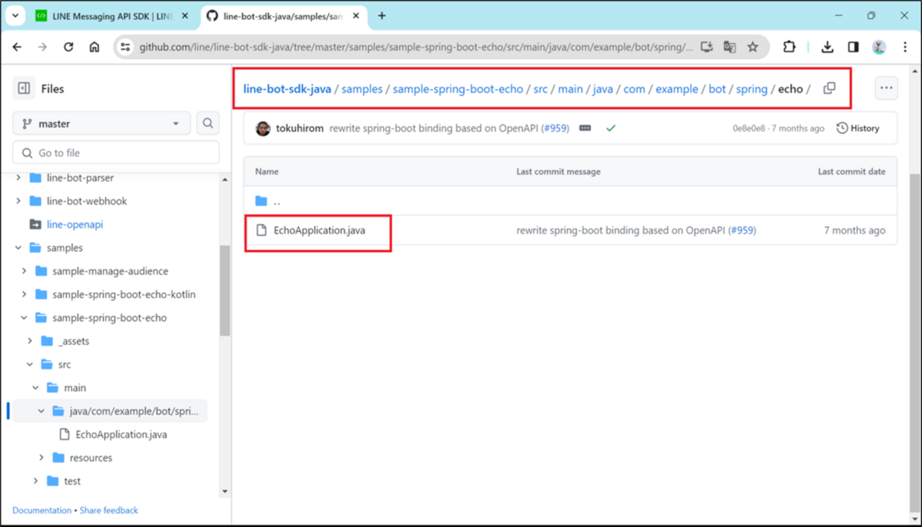Open the Chrome profile avatar
The image size is (922, 527).
tap(879, 47)
